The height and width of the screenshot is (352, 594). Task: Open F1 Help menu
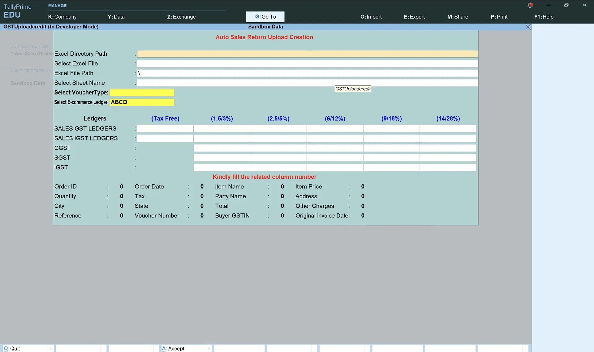tap(544, 17)
